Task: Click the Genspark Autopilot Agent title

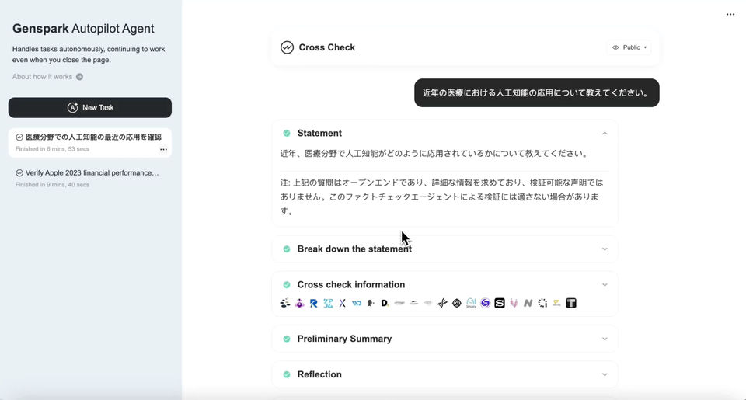Action: pyautogui.click(x=83, y=29)
